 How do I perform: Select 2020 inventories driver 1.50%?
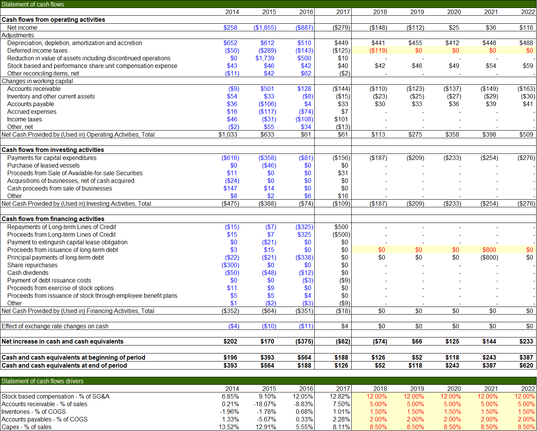point(452,412)
